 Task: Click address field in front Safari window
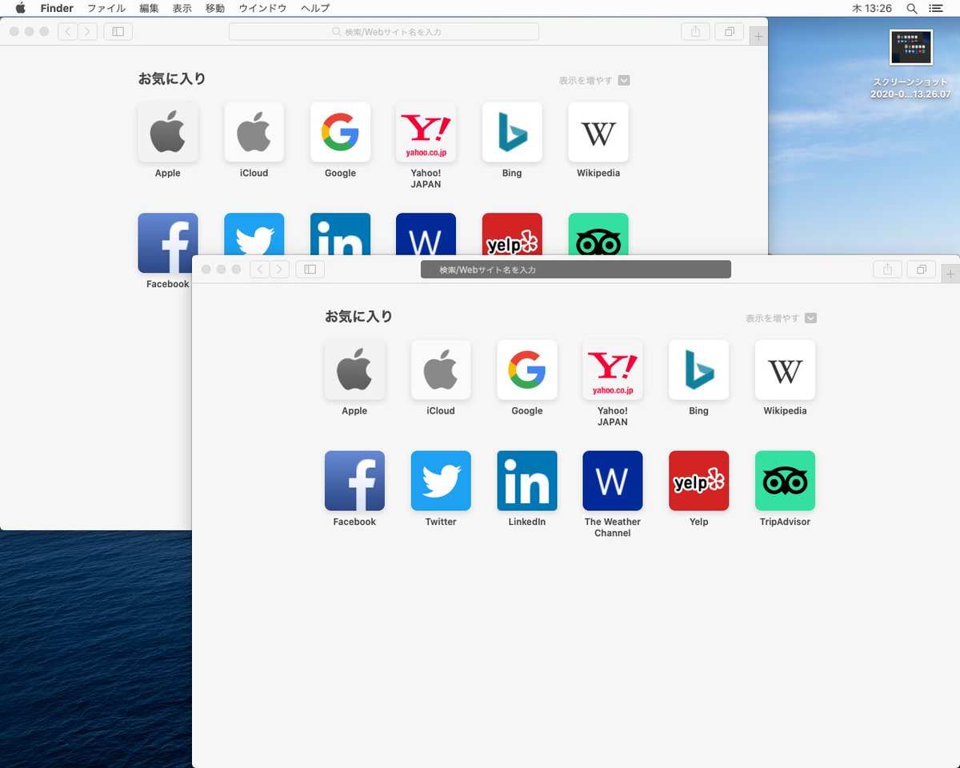pos(576,270)
